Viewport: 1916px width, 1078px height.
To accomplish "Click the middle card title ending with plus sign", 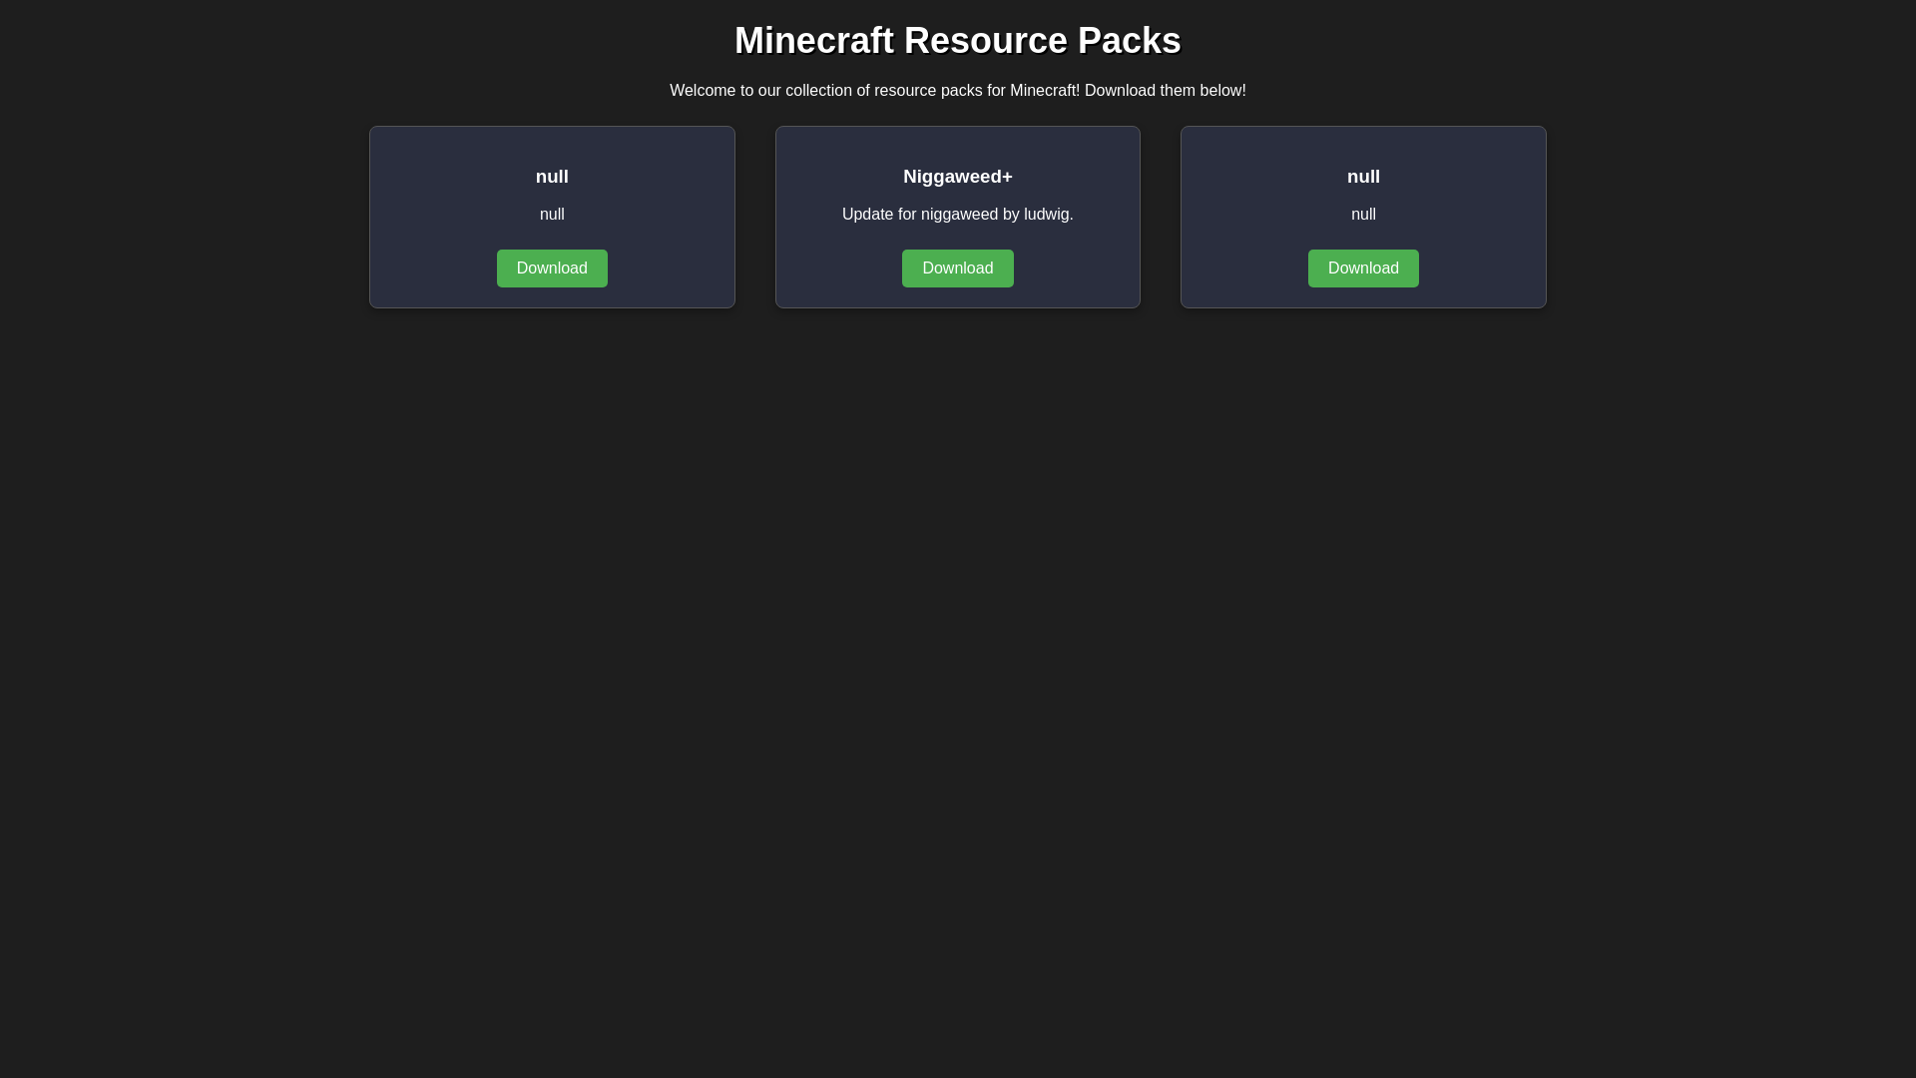I will [958, 177].
